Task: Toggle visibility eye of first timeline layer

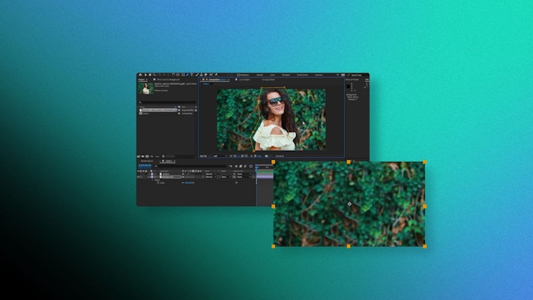Action: pos(139,174)
